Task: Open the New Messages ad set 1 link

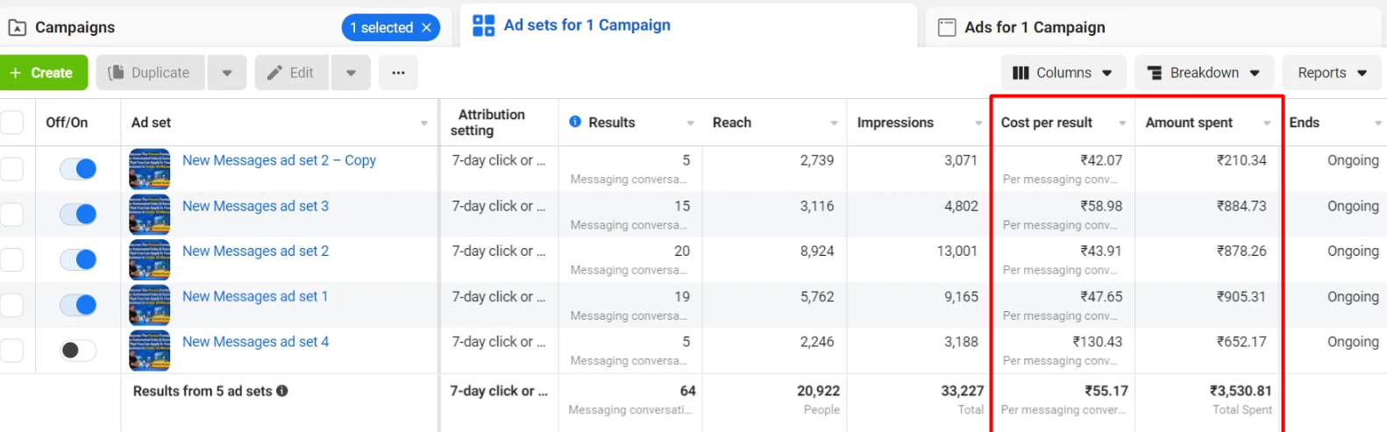Action: tap(255, 296)
